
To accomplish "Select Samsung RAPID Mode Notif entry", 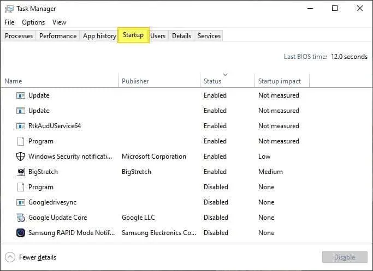I will [72, 233].
